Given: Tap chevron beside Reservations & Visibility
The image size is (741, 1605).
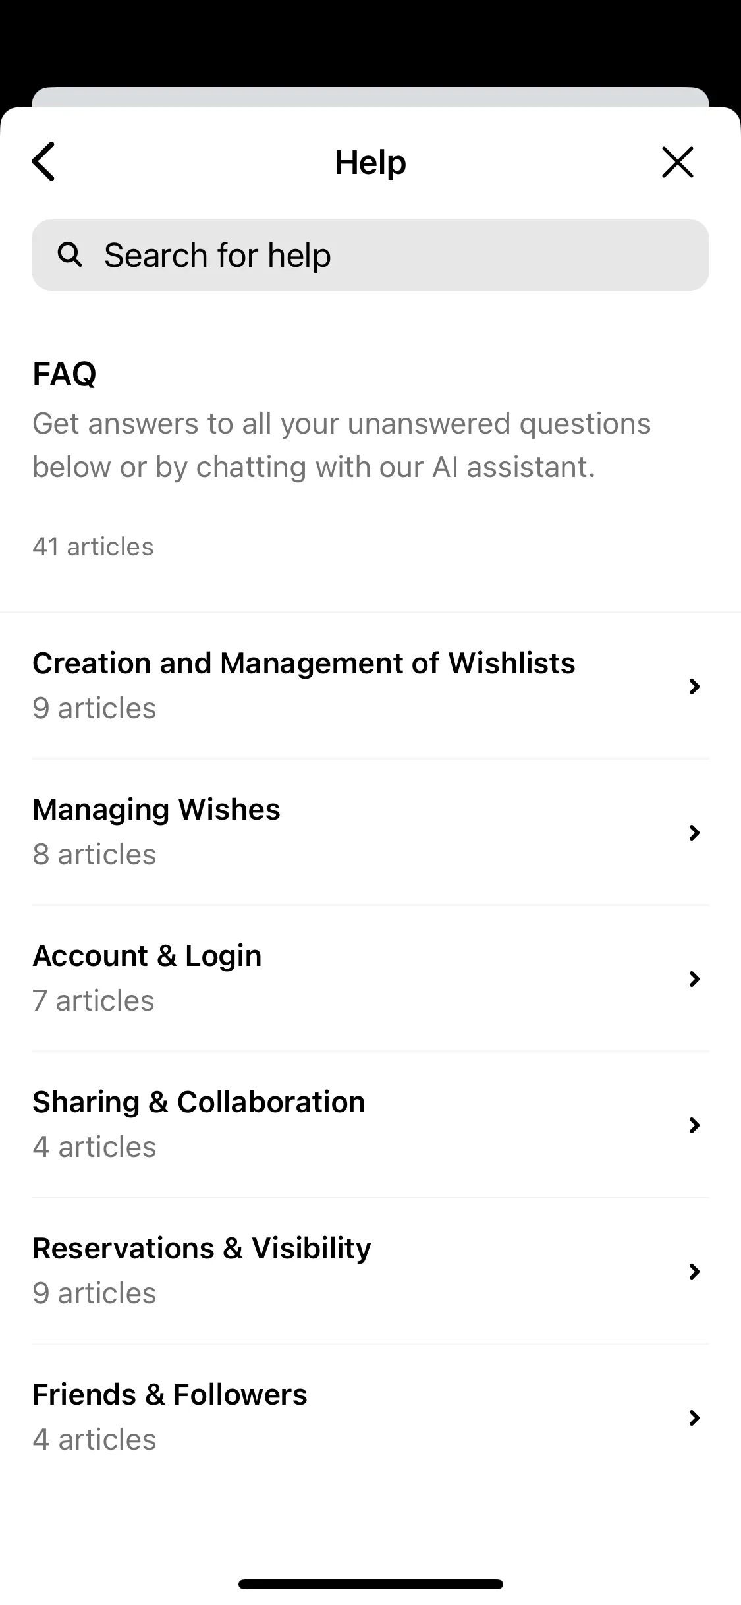Looking at the screenshot, I should pyautogui.click(x=694, y=1272).
